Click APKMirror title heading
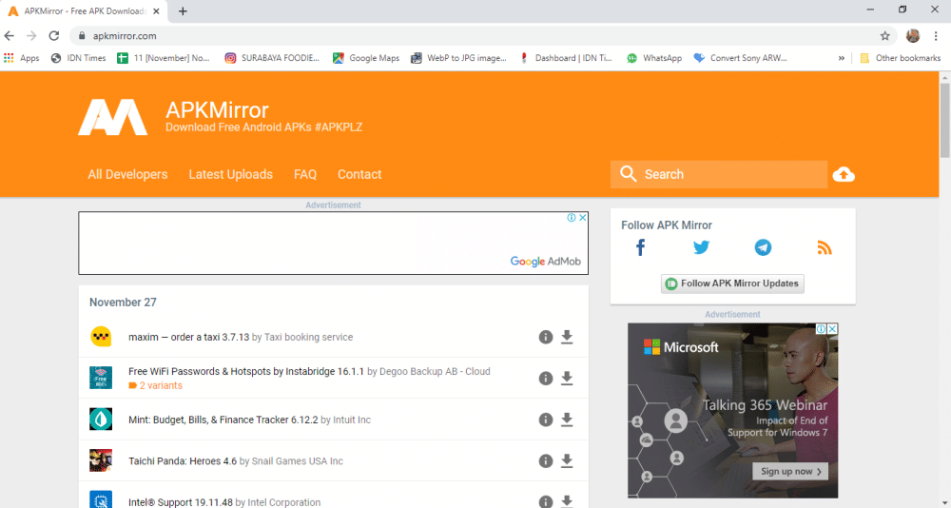 point(217,110)
